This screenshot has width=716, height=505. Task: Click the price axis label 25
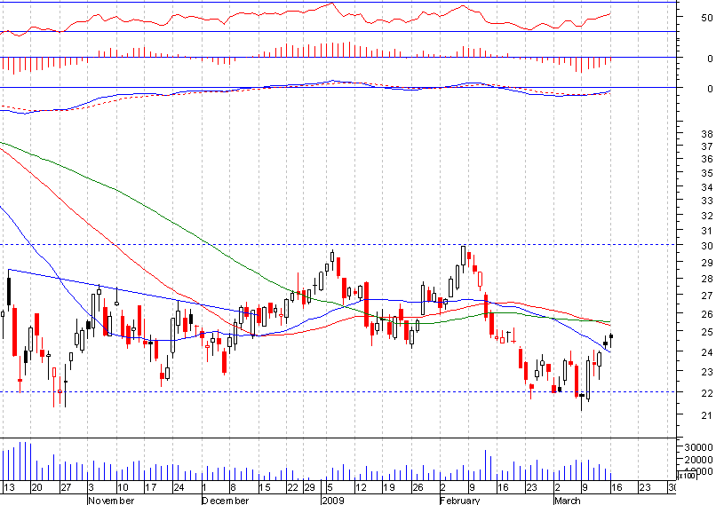[x=707, y=332]
